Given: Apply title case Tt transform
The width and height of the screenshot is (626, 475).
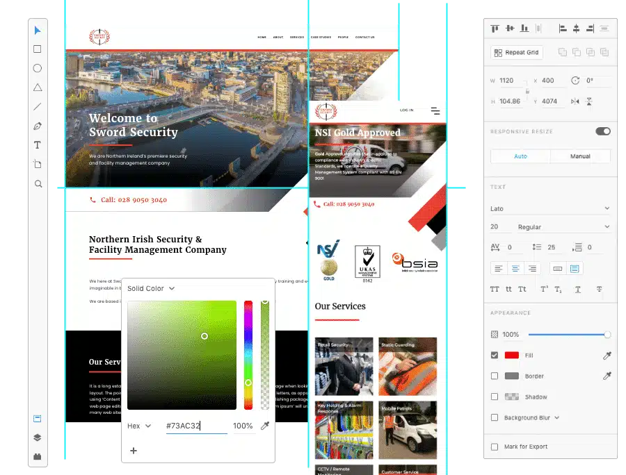Looking at the screenshot, I should coord(522,290).
